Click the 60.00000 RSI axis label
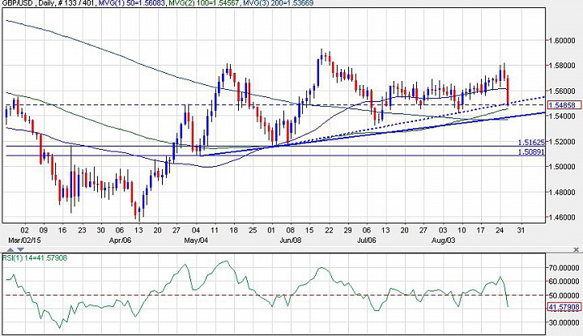Viewport: 583px width, 336px height. [x=564, y=282]
